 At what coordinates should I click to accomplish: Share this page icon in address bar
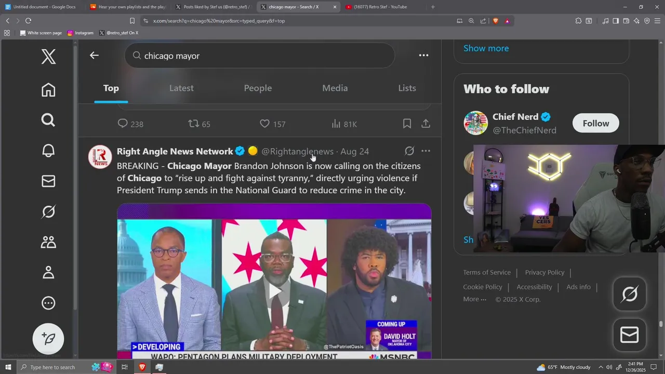(483, 21)
